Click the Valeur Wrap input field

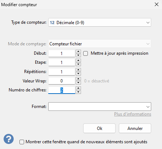coord(62,81)
